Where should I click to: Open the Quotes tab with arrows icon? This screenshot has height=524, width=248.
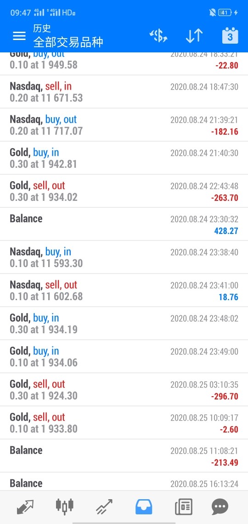[x=25, y=507]
